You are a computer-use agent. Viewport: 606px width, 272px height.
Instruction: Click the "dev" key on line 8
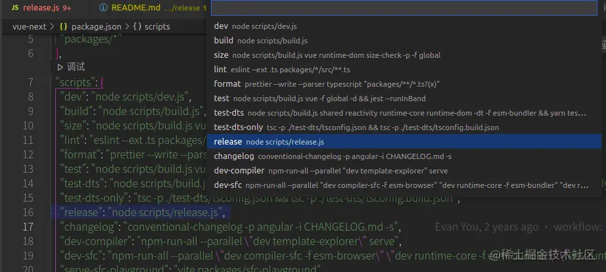pos(73,97)
